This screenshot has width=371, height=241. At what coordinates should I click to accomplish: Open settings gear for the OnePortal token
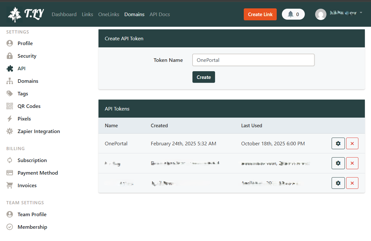tap(338, 143)
